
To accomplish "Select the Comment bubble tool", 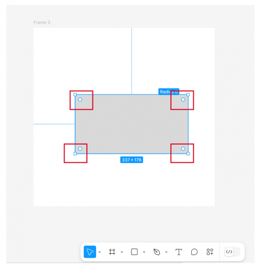I will coord(194,252).
